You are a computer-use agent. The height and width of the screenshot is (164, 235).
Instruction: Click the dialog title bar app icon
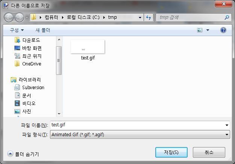coord(6,6)
